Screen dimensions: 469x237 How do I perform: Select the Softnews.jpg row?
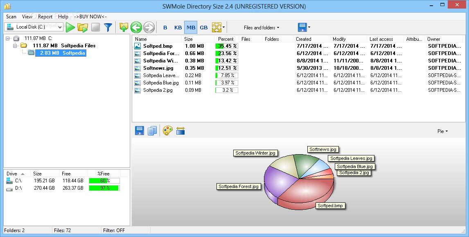[298, 68]
